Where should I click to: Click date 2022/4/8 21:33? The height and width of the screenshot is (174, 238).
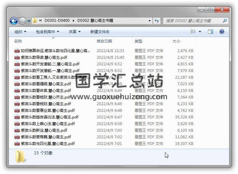pyautogui.click(x=110, y=51)
